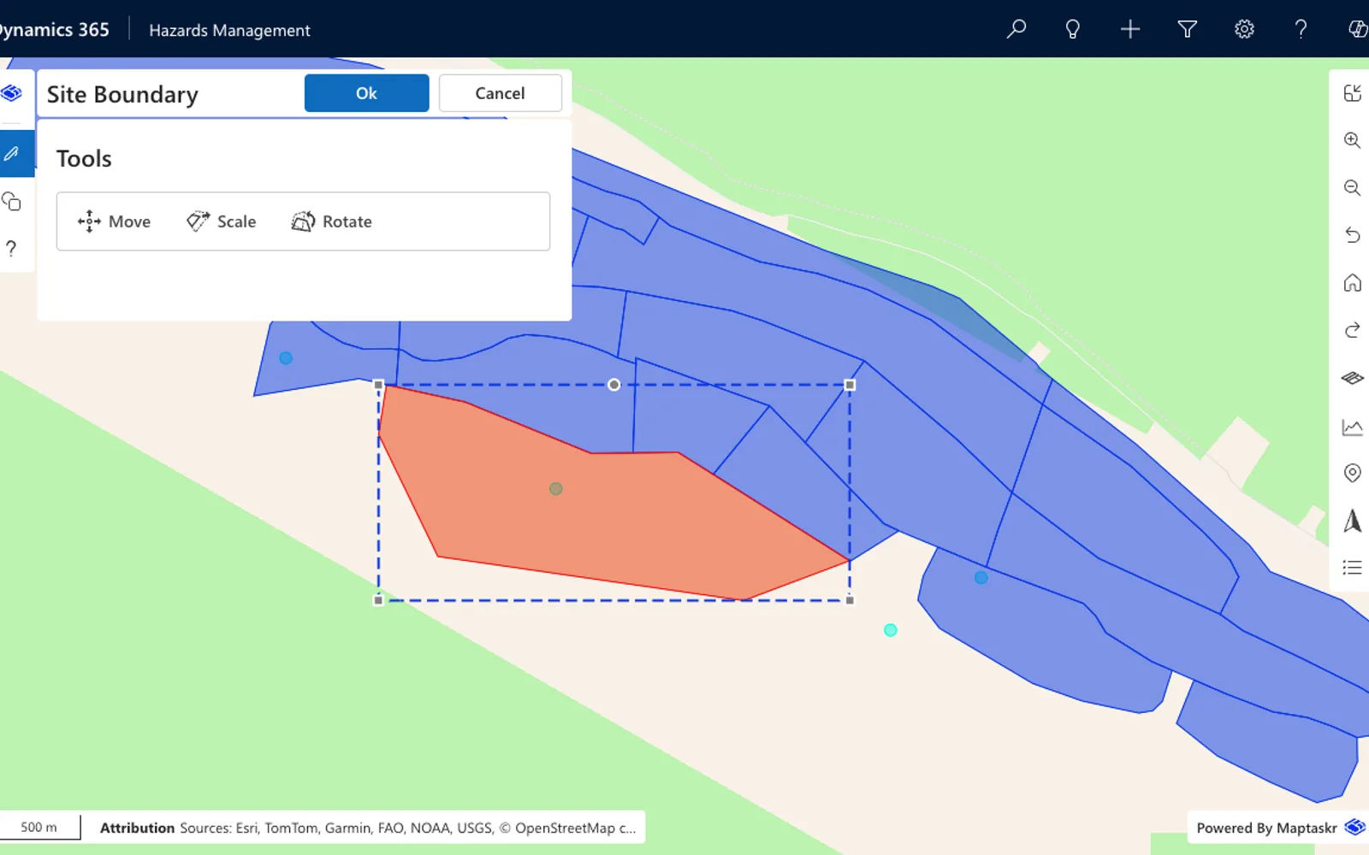
Task: Select the pencil edit tool in sidebar
Action: (12, 154)
